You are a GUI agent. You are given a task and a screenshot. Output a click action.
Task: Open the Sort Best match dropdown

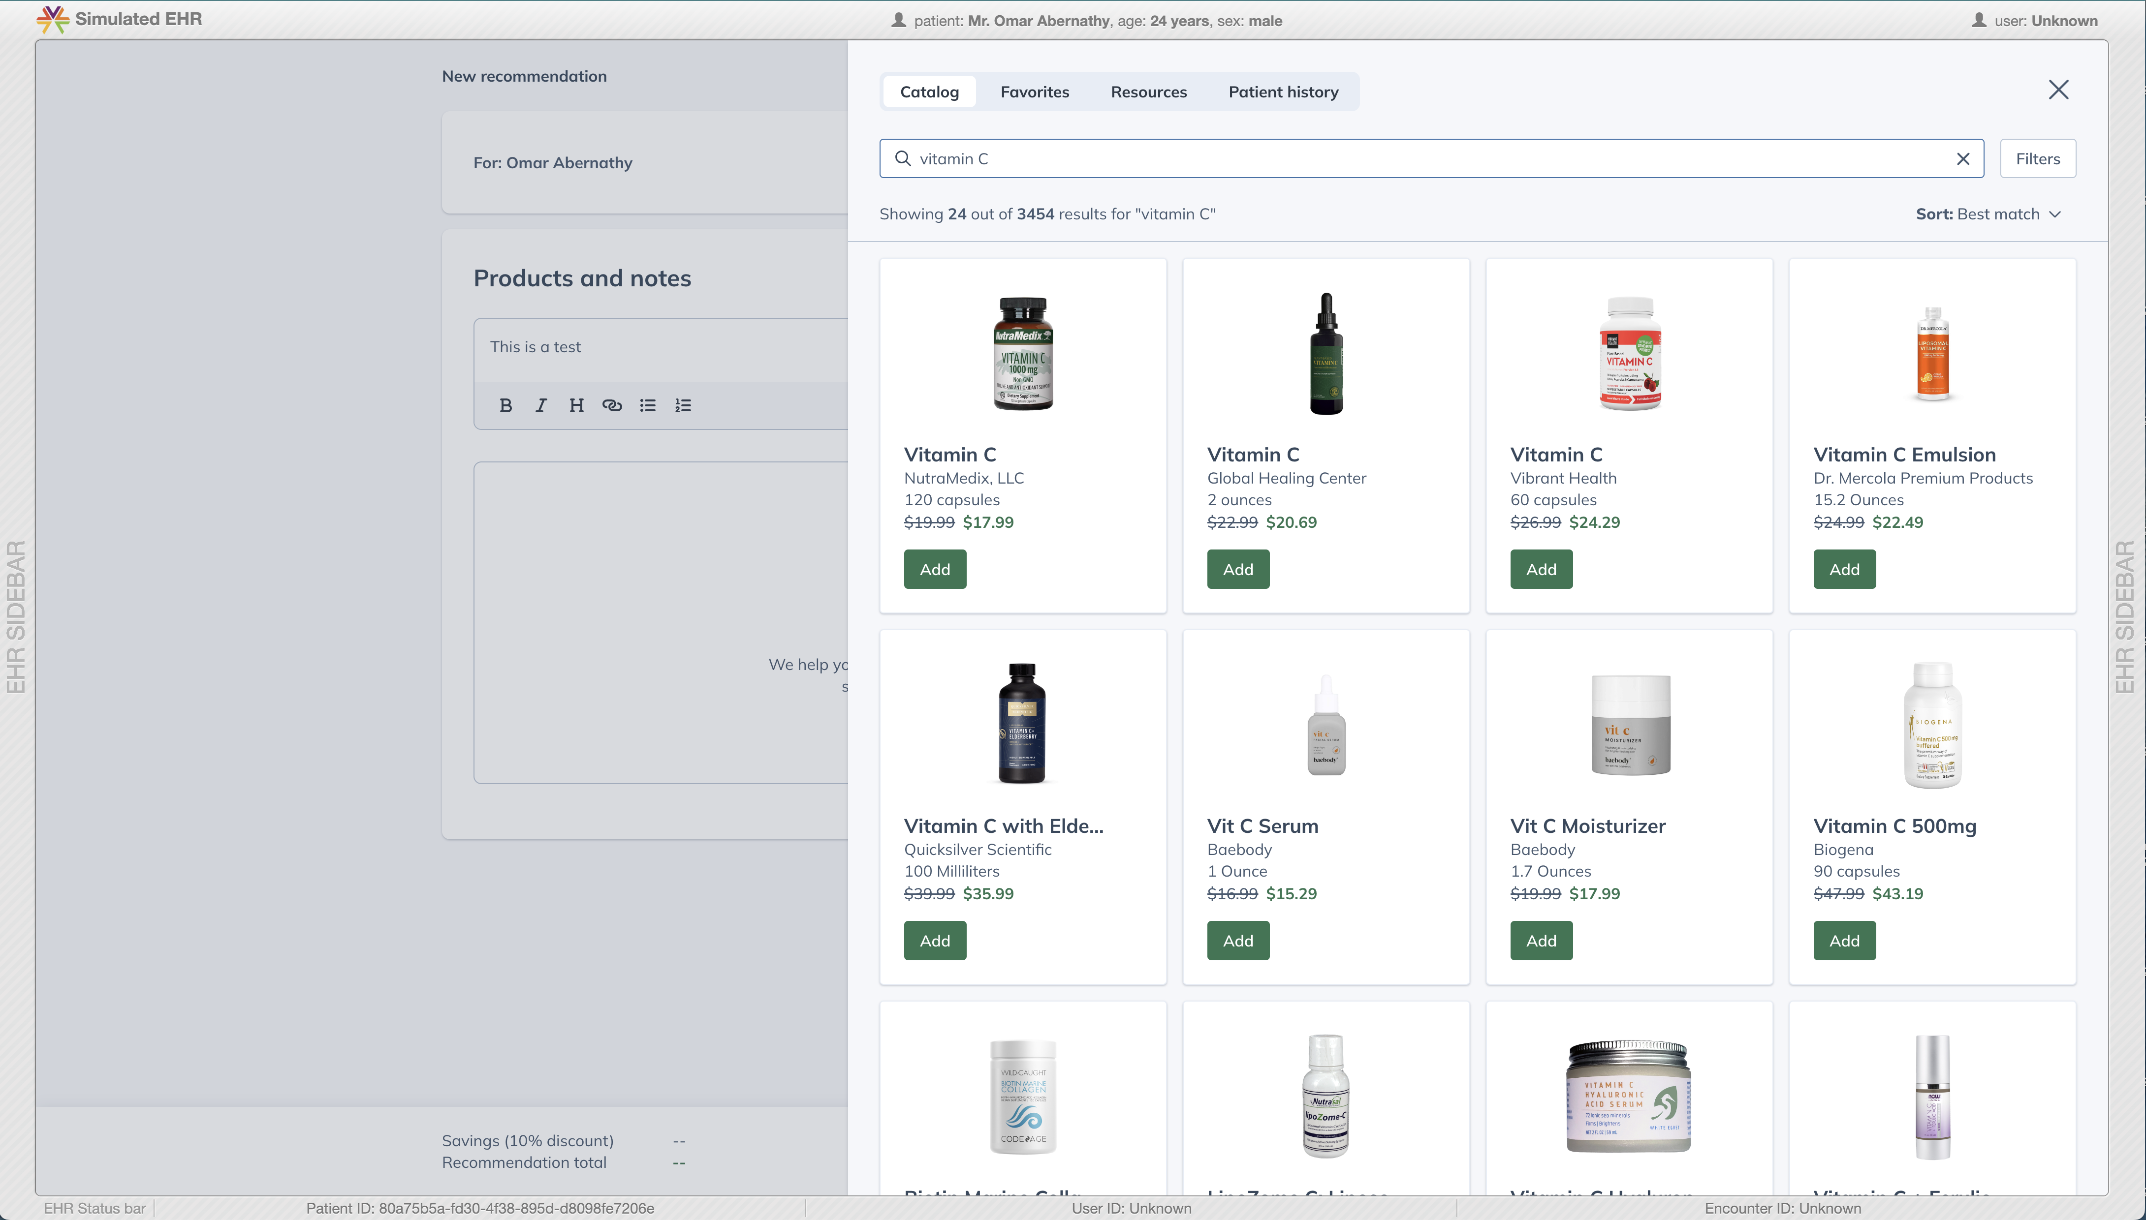1988,213
